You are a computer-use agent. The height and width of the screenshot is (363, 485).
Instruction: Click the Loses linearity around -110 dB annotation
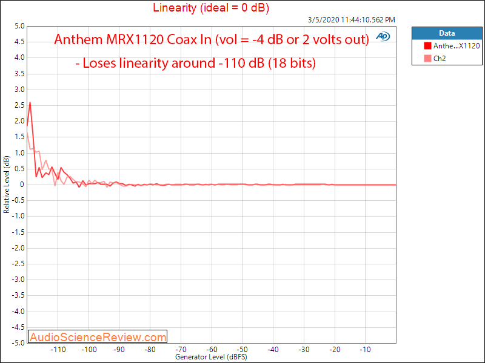(x=196, y=63)
